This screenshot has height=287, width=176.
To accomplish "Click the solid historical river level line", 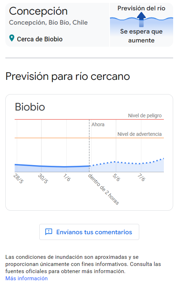I will tap(52, 166).
